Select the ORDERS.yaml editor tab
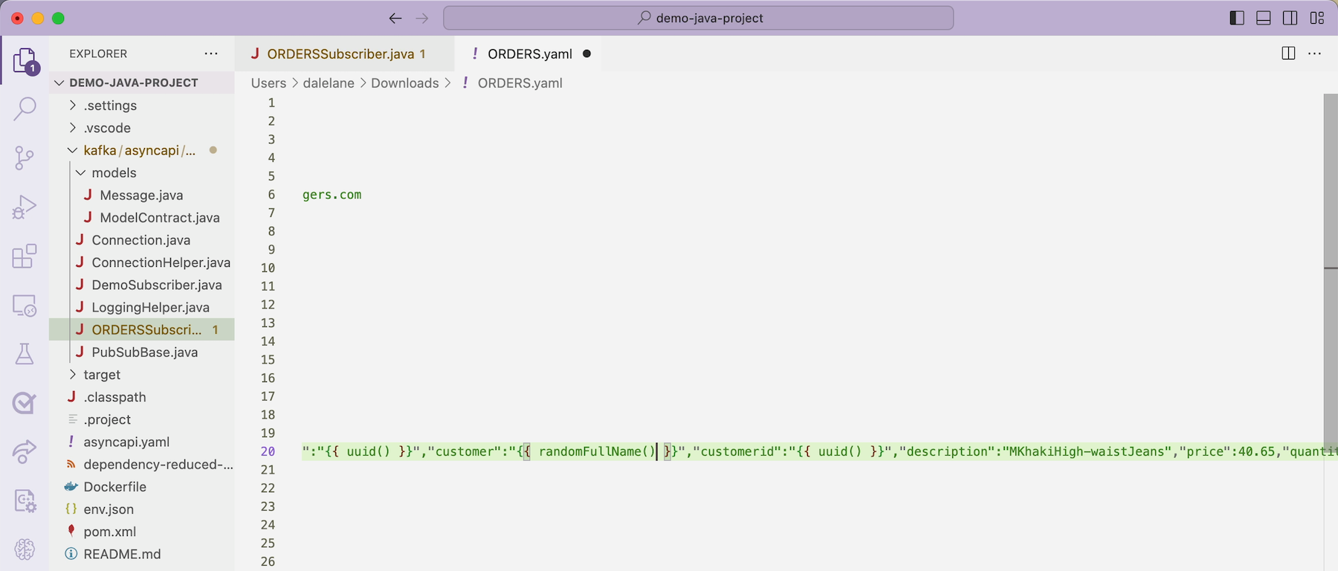1338x571 pixels. point(529,54)
